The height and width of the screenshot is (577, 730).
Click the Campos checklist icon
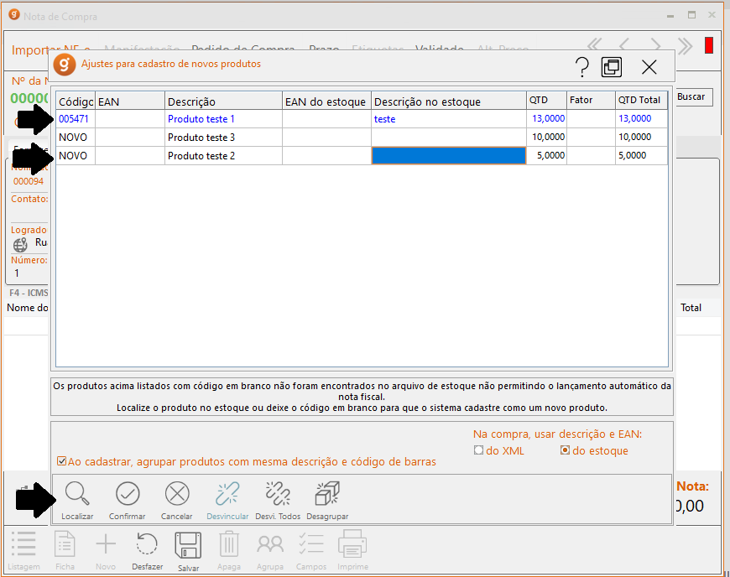[311, 543]
